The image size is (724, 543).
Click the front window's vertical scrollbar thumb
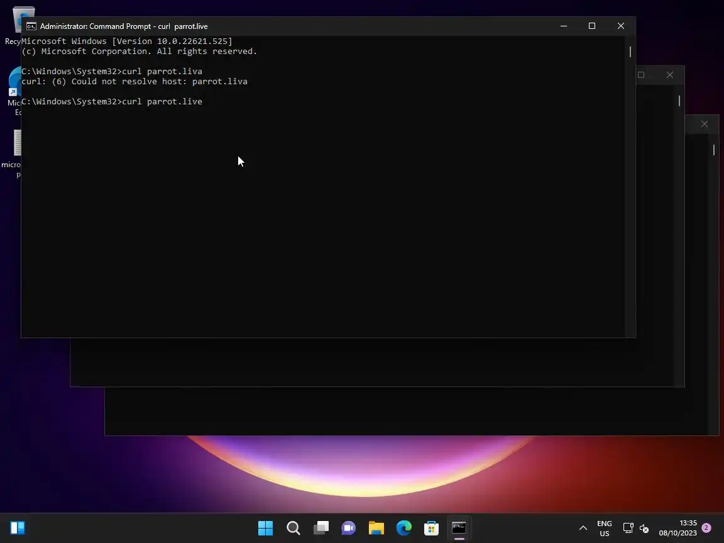[630, 52]
